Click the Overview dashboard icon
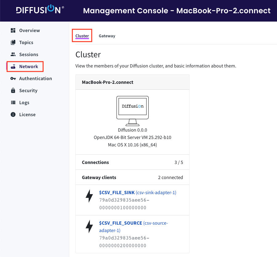277x257 pixels. tap(13, 31)
